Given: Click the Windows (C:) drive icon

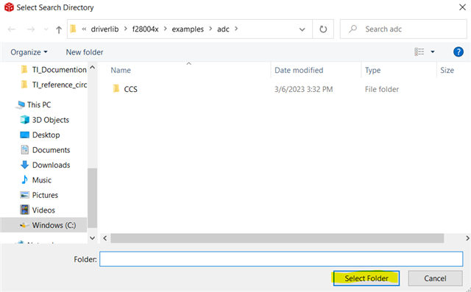Looking at the screenshot, I should pos(24,225).
